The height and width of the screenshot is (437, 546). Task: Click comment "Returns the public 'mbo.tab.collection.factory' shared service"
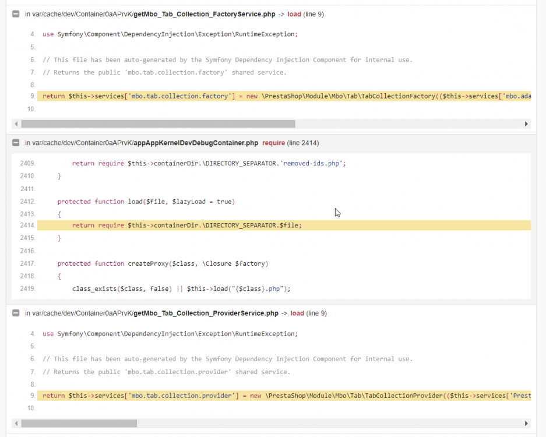click(165, 72)
